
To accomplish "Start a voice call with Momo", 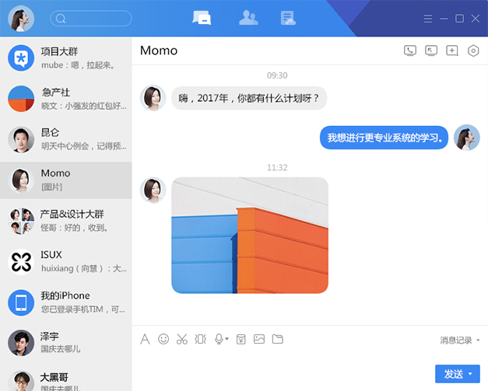I will [x=410, y=51].
